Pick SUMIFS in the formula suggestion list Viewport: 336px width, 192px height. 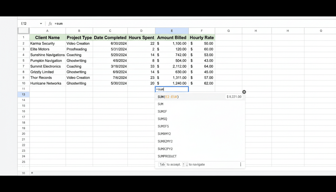pos(163,126)
